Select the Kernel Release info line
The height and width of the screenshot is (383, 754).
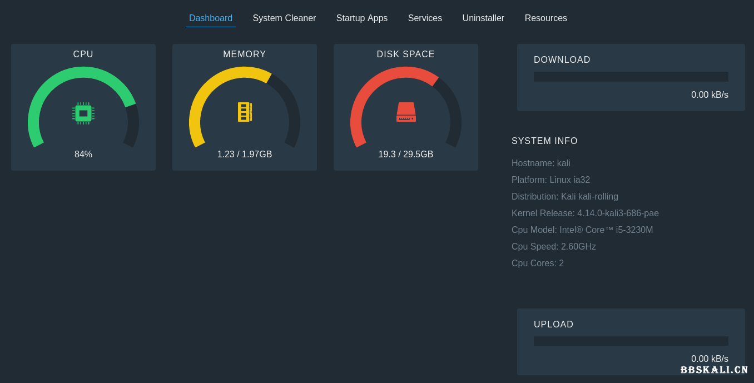pyautogui.click(x=585, y=213)
